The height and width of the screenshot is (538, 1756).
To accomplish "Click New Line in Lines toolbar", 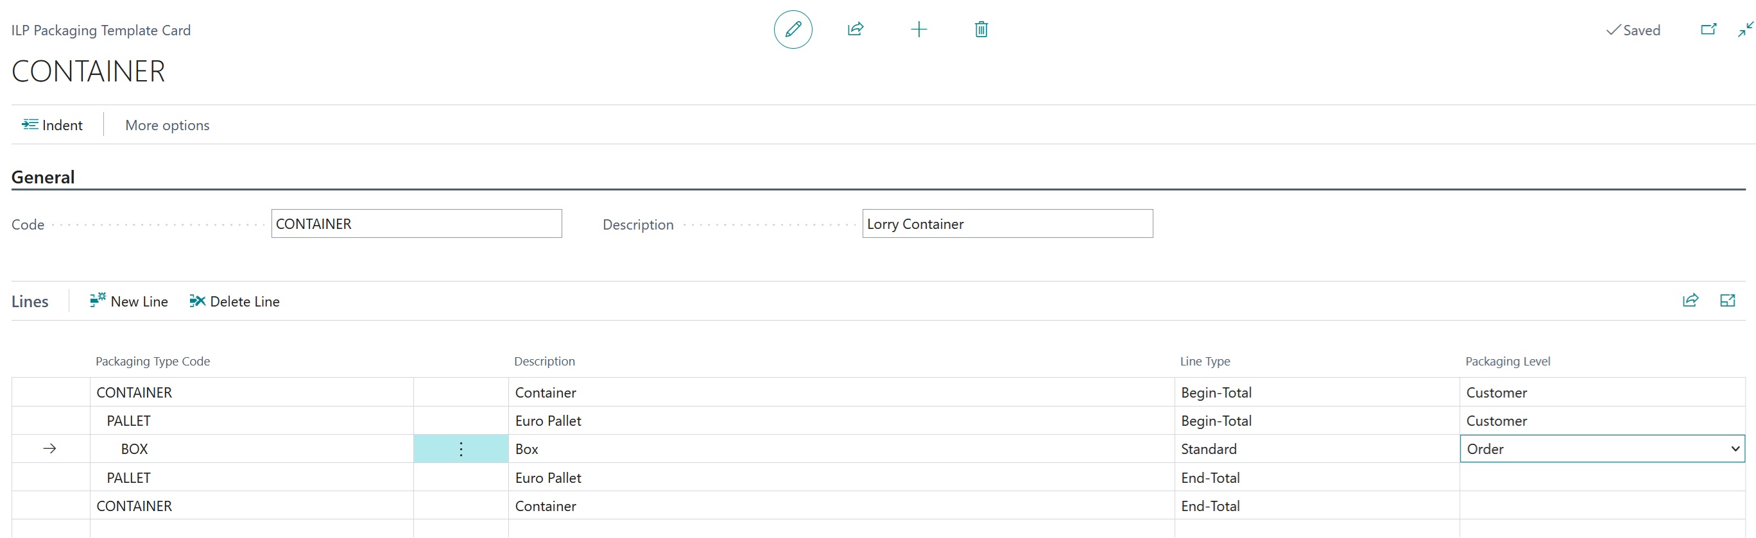I will click(129, 301).
